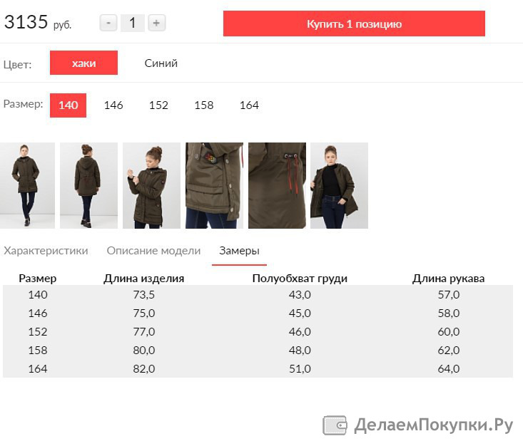Decrease quantity with the minus button

[108, 23]
